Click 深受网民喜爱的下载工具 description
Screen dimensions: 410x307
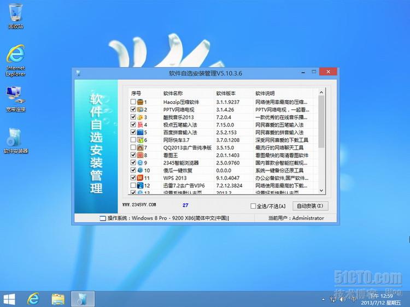tap(282, 140)
